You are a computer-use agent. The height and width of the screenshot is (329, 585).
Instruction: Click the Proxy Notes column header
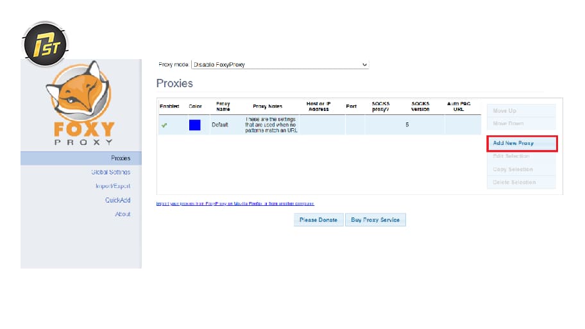[x=267, y=106]
